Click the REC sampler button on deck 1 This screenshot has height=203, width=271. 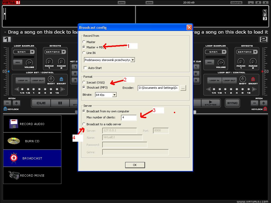[18, 62]
